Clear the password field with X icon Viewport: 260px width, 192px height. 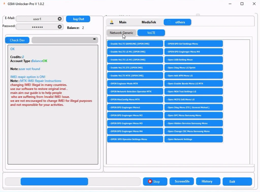click(x=59, y=27)
